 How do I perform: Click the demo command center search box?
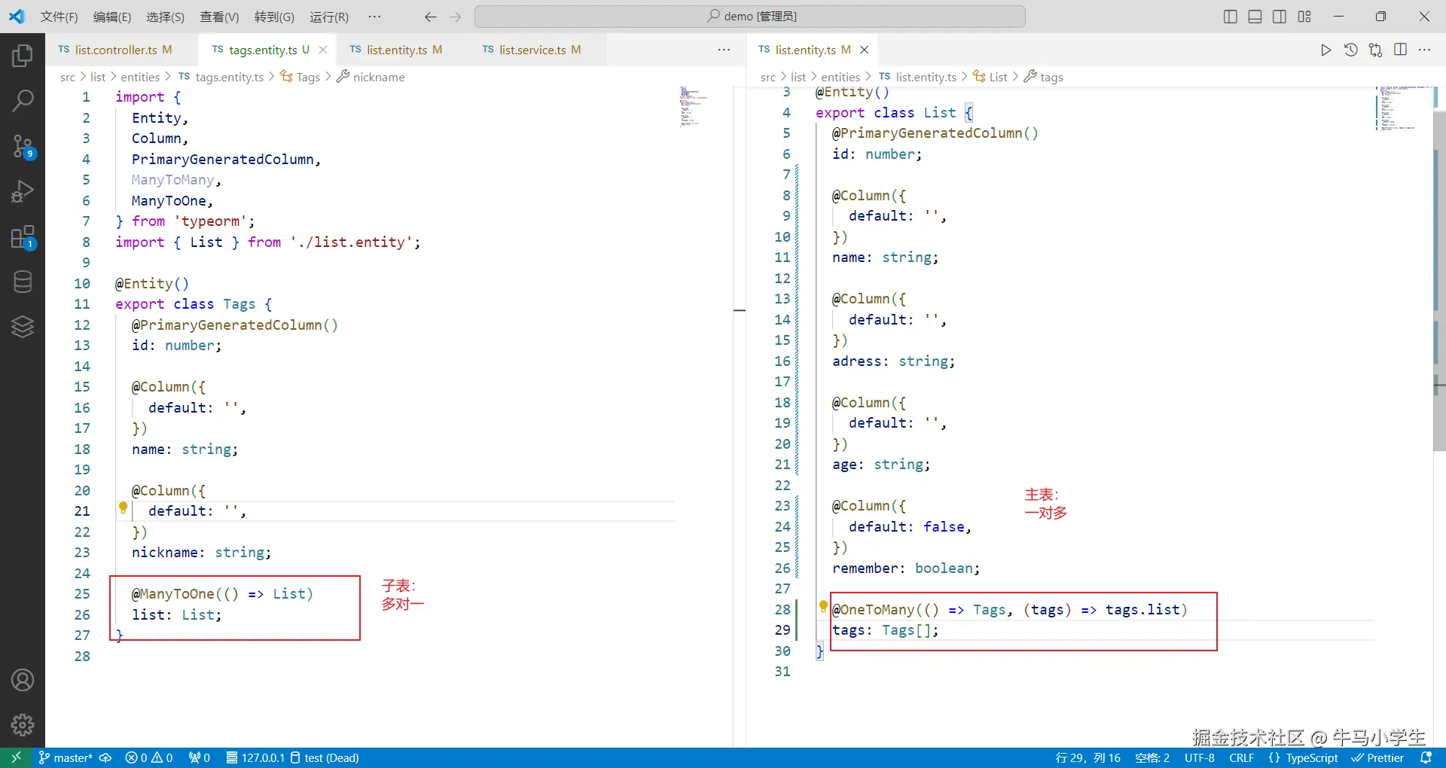pyautogui.click(x=750, y=17)
